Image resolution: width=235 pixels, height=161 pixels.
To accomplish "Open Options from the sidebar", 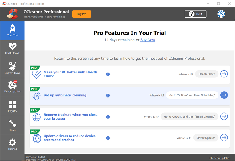I will click(x=12, y=144).
